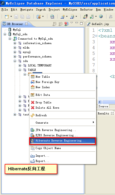Click the web browser globe toolbar icon
This screenshot has width=115, height=195.
tap(101, 17)
